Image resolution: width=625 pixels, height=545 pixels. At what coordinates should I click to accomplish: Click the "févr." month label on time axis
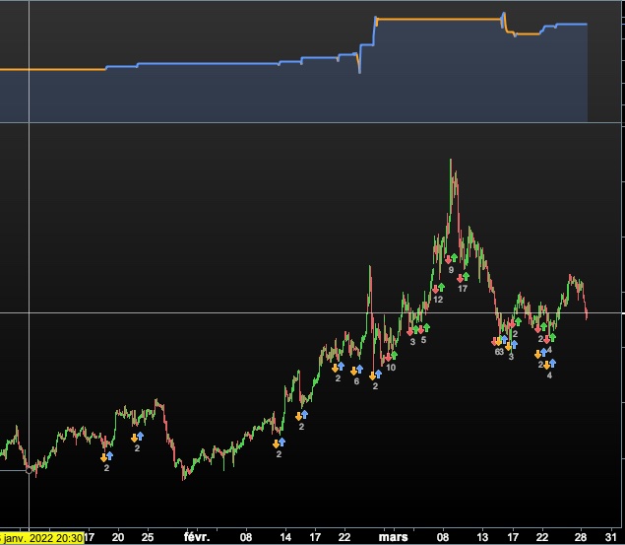(197, 537)
